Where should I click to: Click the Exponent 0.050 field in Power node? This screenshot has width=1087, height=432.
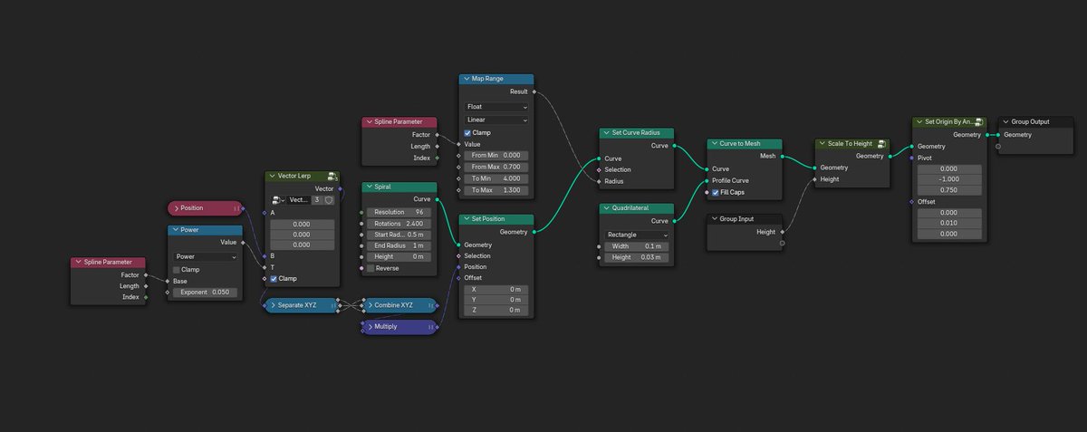coord(206,293)
